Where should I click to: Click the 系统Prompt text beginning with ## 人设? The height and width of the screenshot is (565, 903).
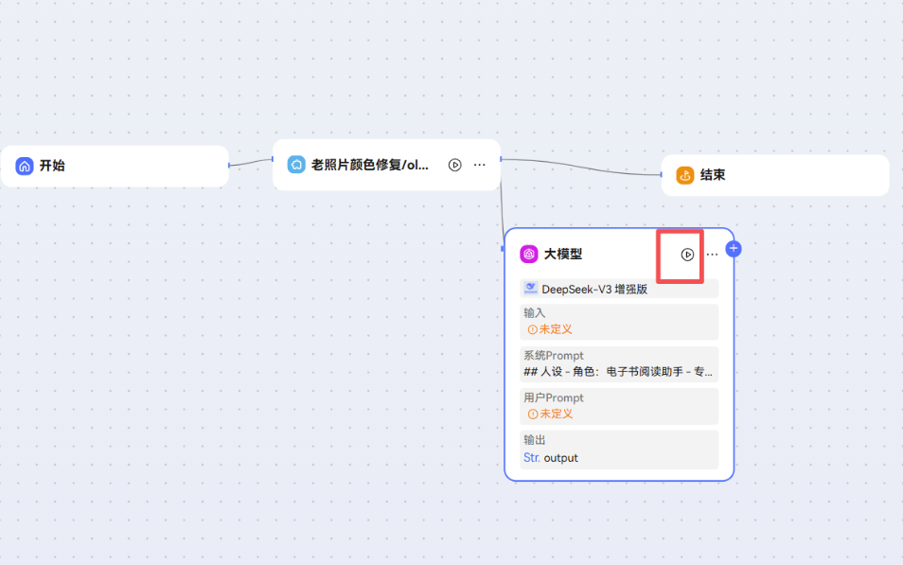(619, 371)
